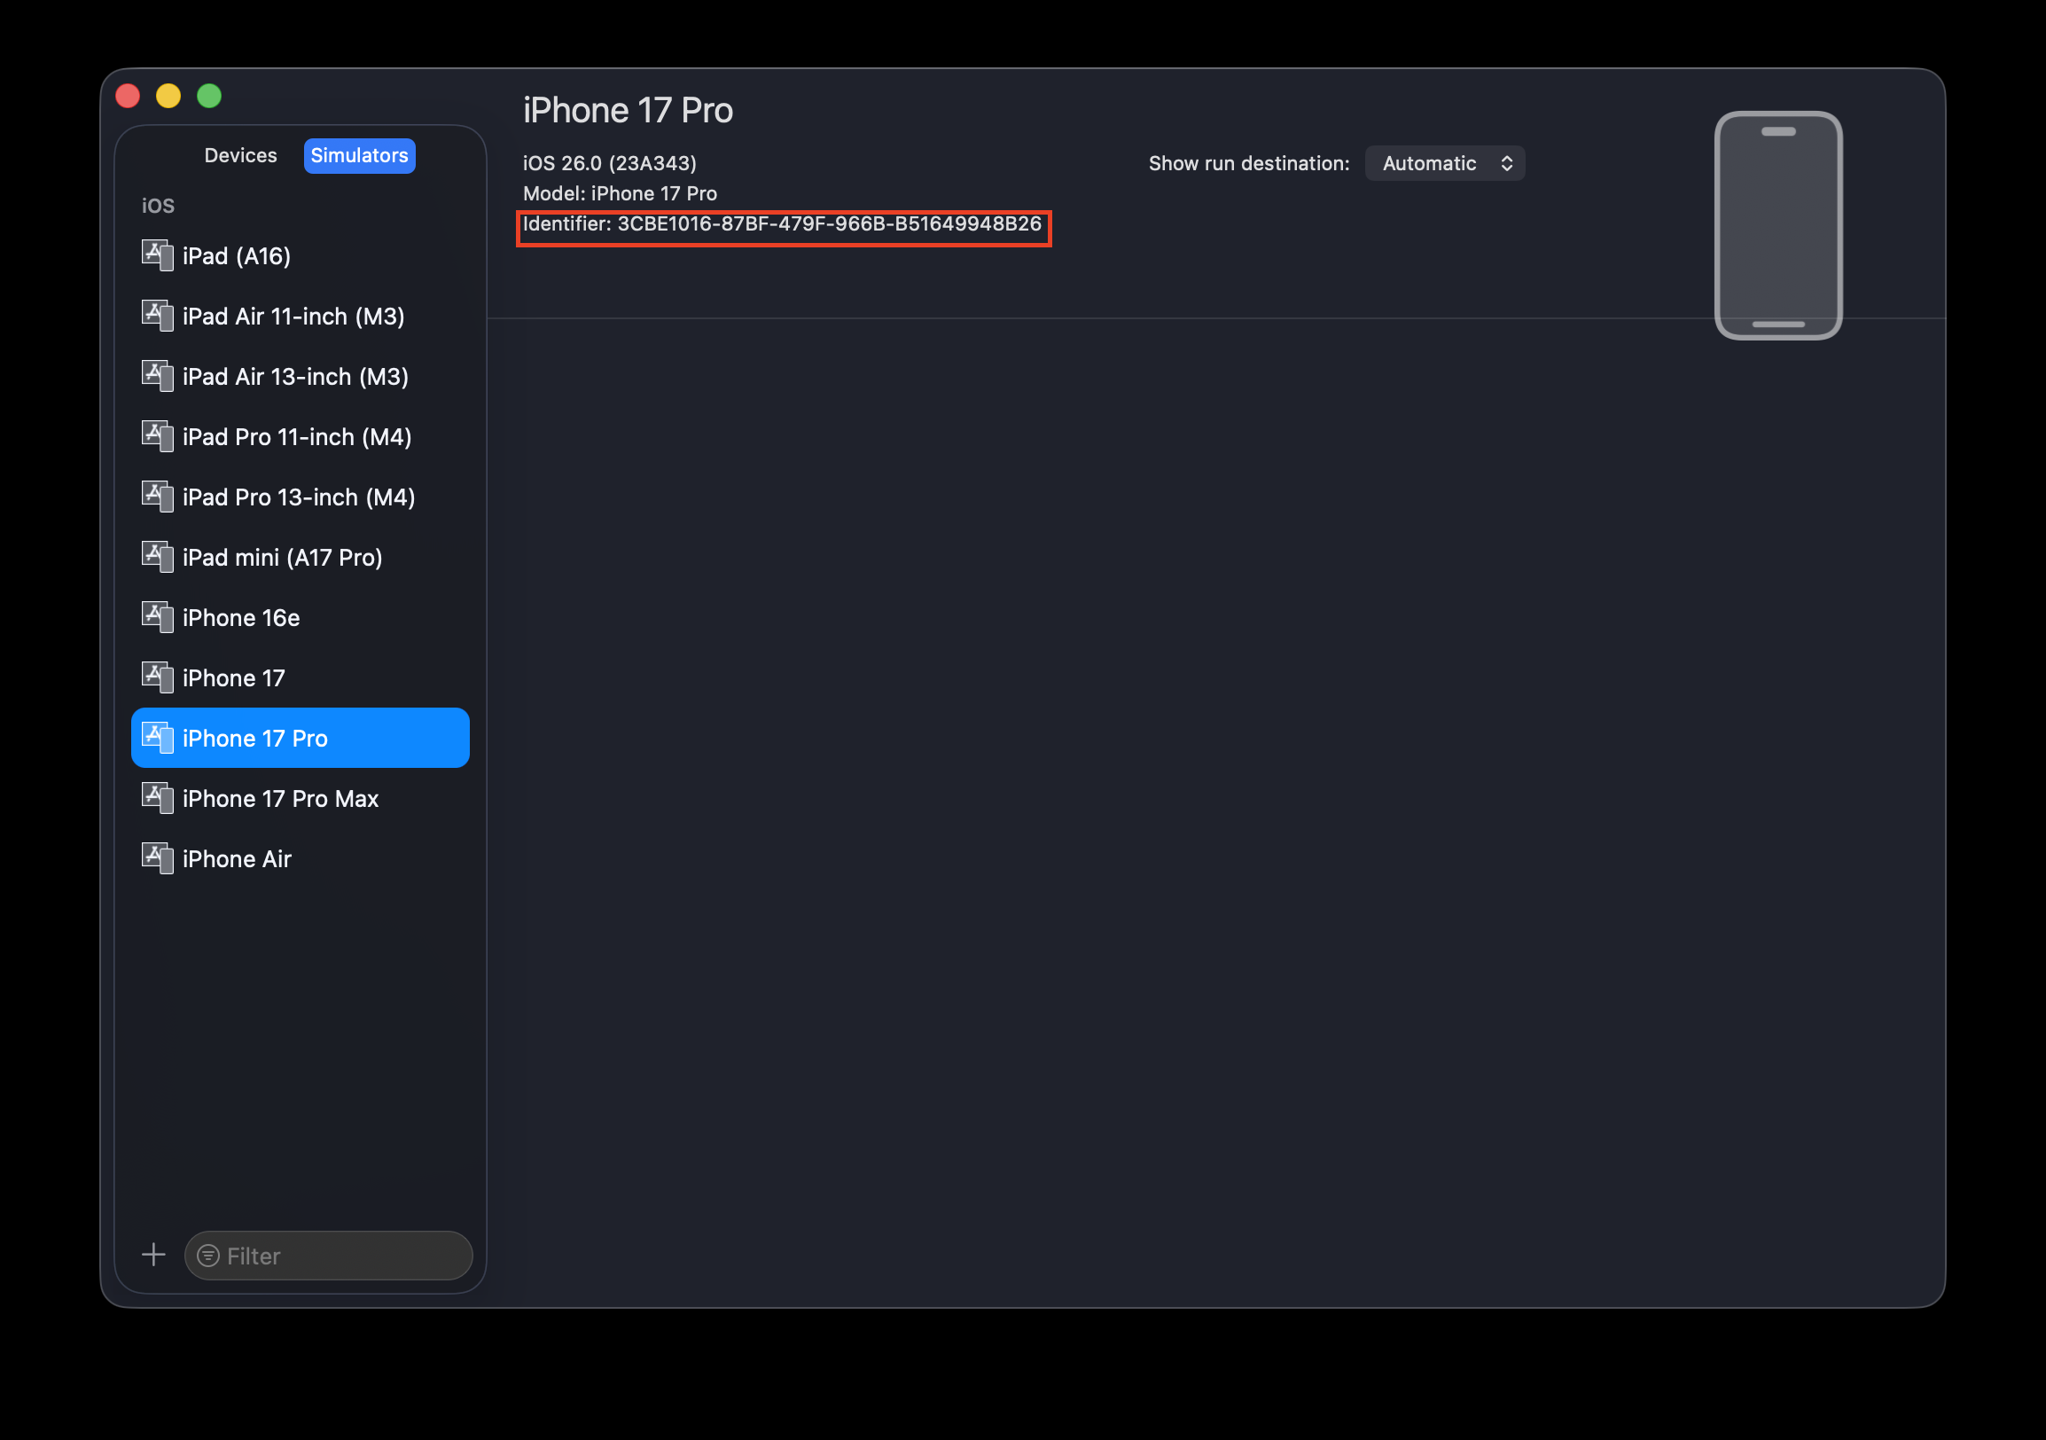2046x1440 pixels.
Task: Click the green zoom window button
Action: click(209, 97)
